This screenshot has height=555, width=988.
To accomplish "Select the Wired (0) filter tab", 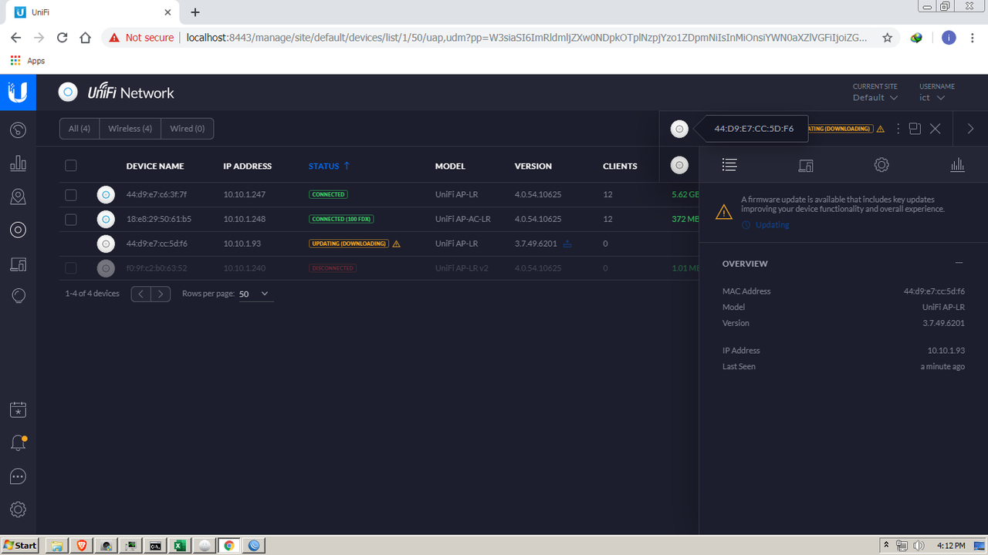I will [x=187, y=129].
